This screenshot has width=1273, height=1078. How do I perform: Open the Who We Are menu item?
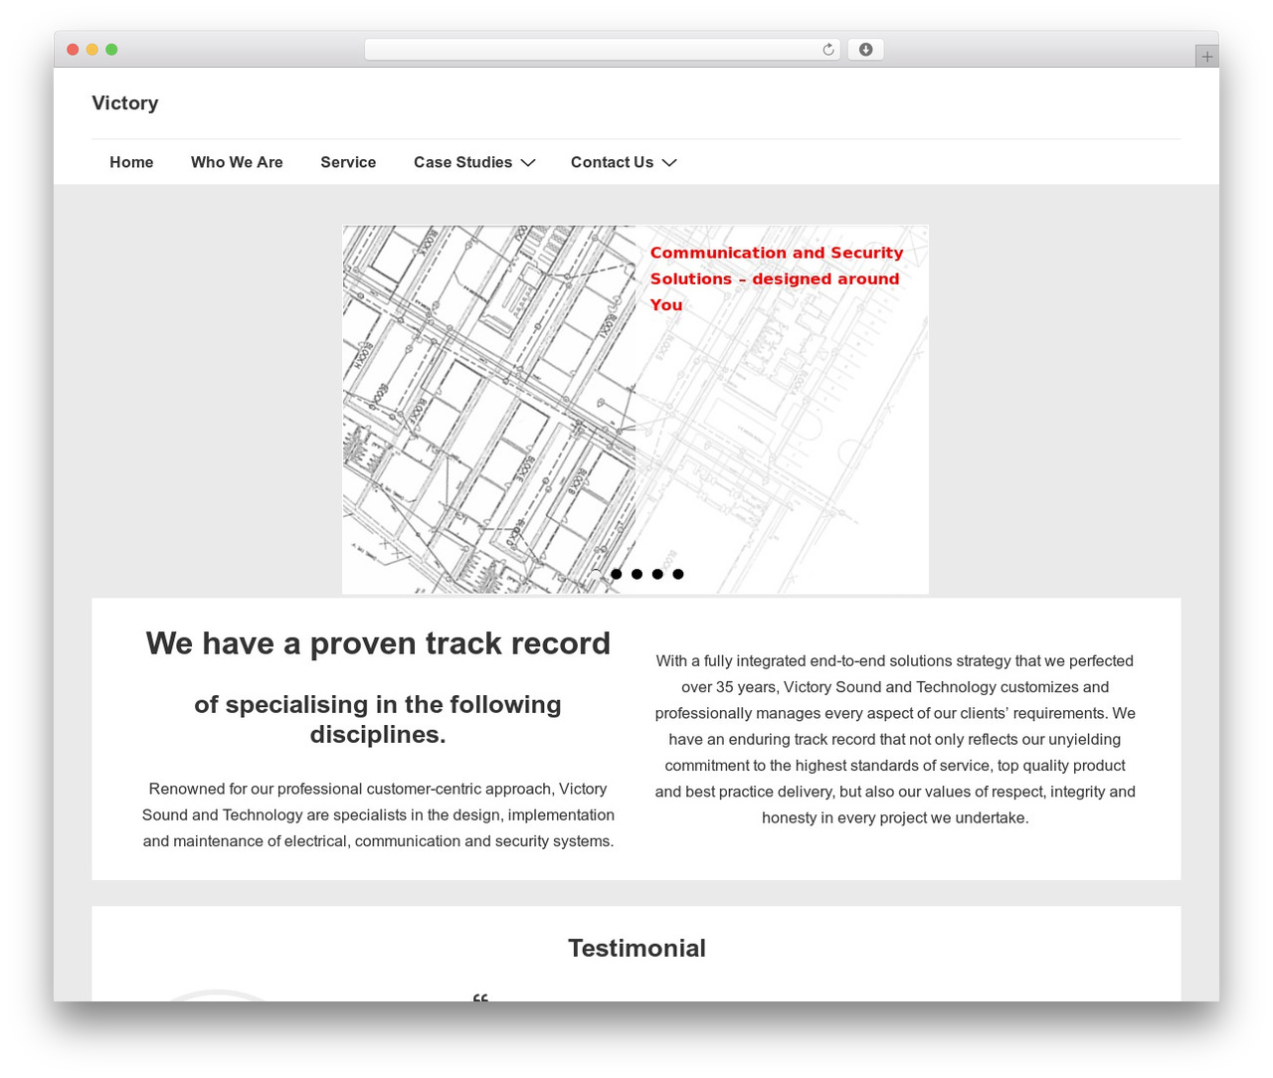237,162
